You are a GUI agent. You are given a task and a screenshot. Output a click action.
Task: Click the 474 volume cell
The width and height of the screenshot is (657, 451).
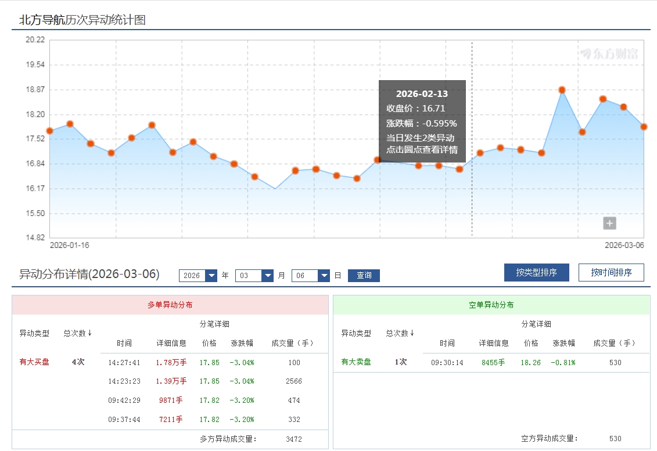coord(294,401)
